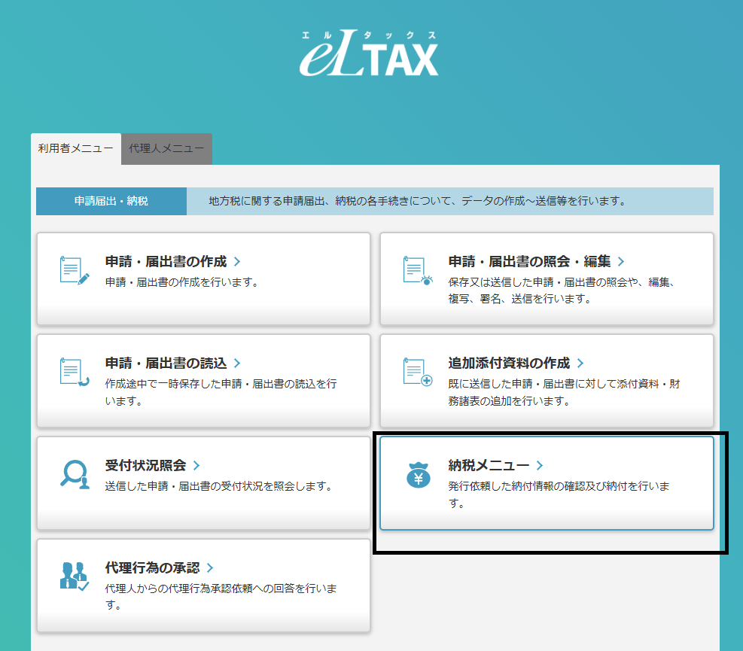Click chevron next to 代理行為の承認
743x651 pixels.
tap(210, 568)
